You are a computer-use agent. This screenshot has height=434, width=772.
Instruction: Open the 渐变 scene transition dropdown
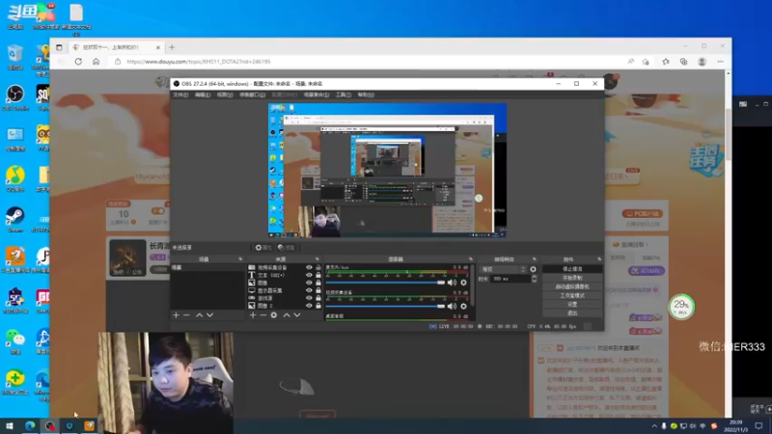pyautogui.click(x=503, y=269)
